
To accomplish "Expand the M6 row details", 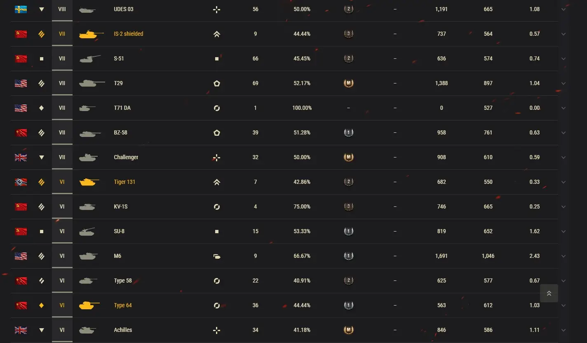I will pos(564,256).
